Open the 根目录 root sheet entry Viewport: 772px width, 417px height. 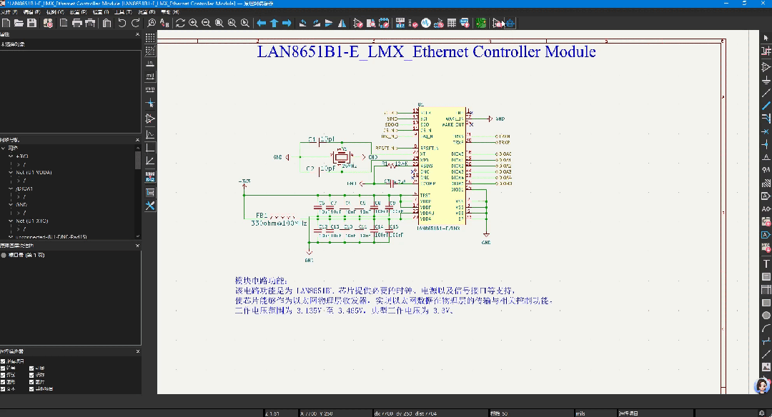click(x=29, y=256)
